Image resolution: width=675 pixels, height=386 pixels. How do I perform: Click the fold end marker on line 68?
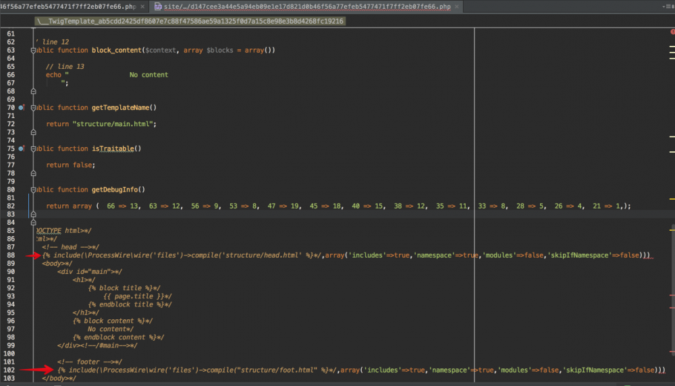click(x=32, y=91)
